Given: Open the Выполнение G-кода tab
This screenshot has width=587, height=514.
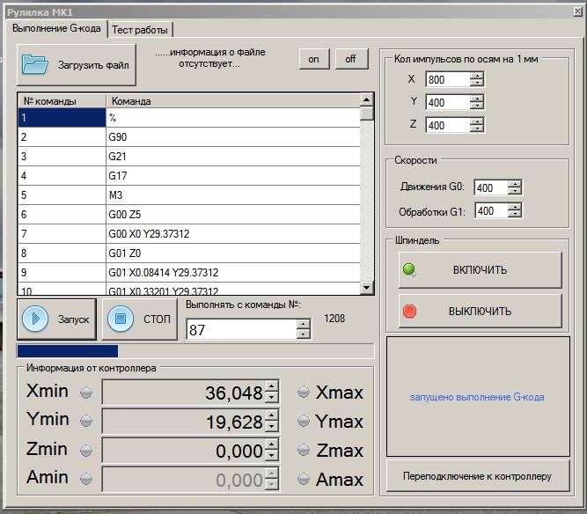Looking at the screenshot, I should (56, 28).
